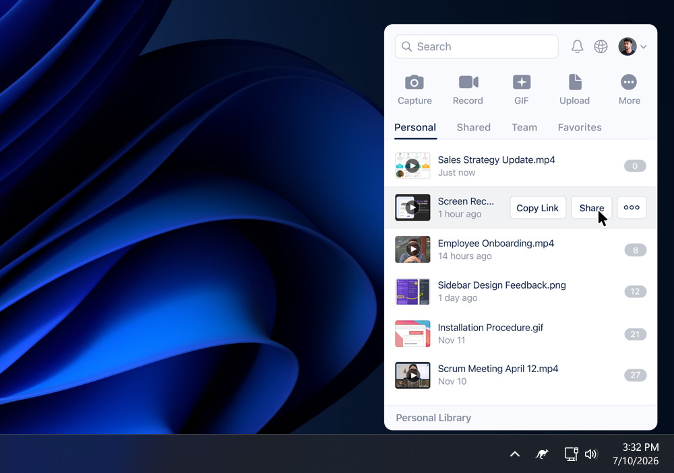Click the 27 view count badge

point(635,375)
